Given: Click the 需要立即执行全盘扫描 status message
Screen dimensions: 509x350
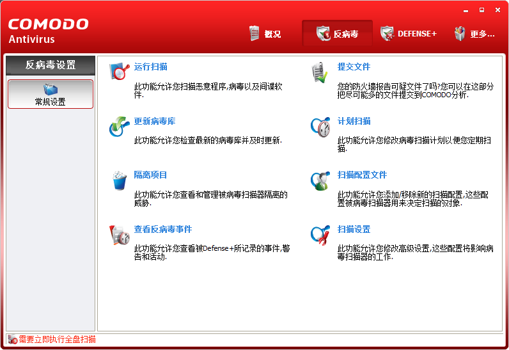Looking at the screenshot, I should pos(57,339).
